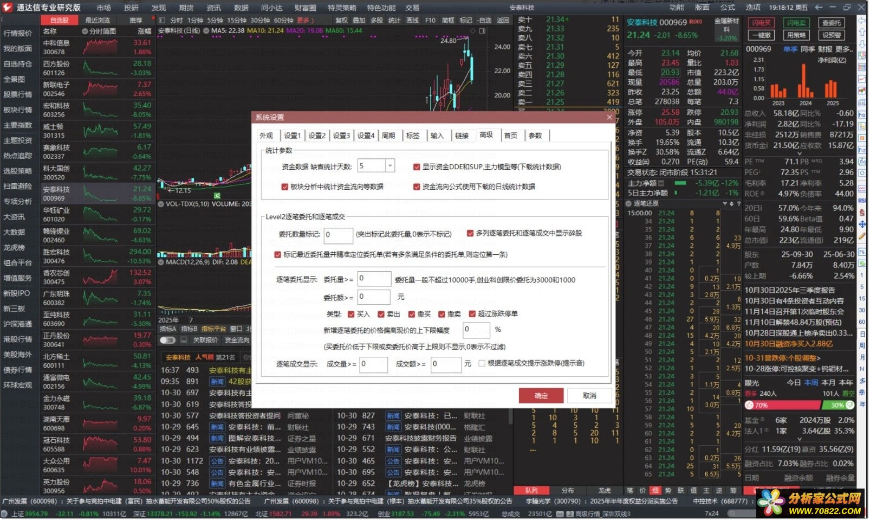Open the 版面 menu in title bar

click(x=702, y=8)
